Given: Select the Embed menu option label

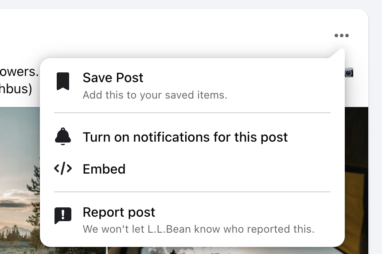Looking at the screenshot, I should 104,169.
